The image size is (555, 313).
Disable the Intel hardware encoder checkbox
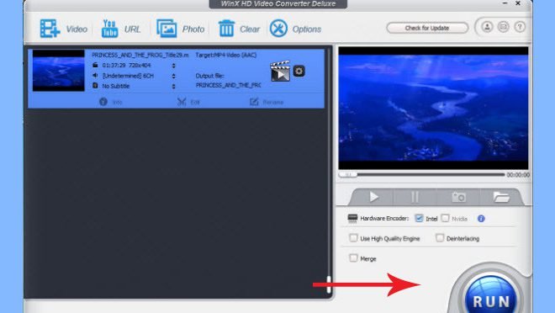coord(419,218)
